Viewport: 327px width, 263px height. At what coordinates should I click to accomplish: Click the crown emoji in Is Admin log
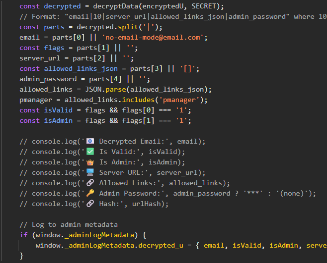pyautogui.click(x=90, y=162)
